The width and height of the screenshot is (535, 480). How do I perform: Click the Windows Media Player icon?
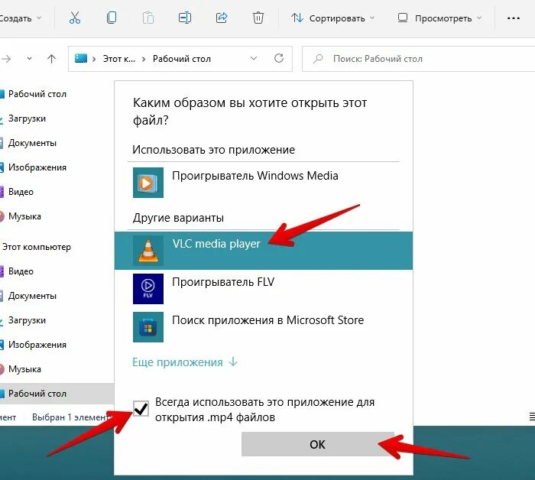[x=148, y=183]
